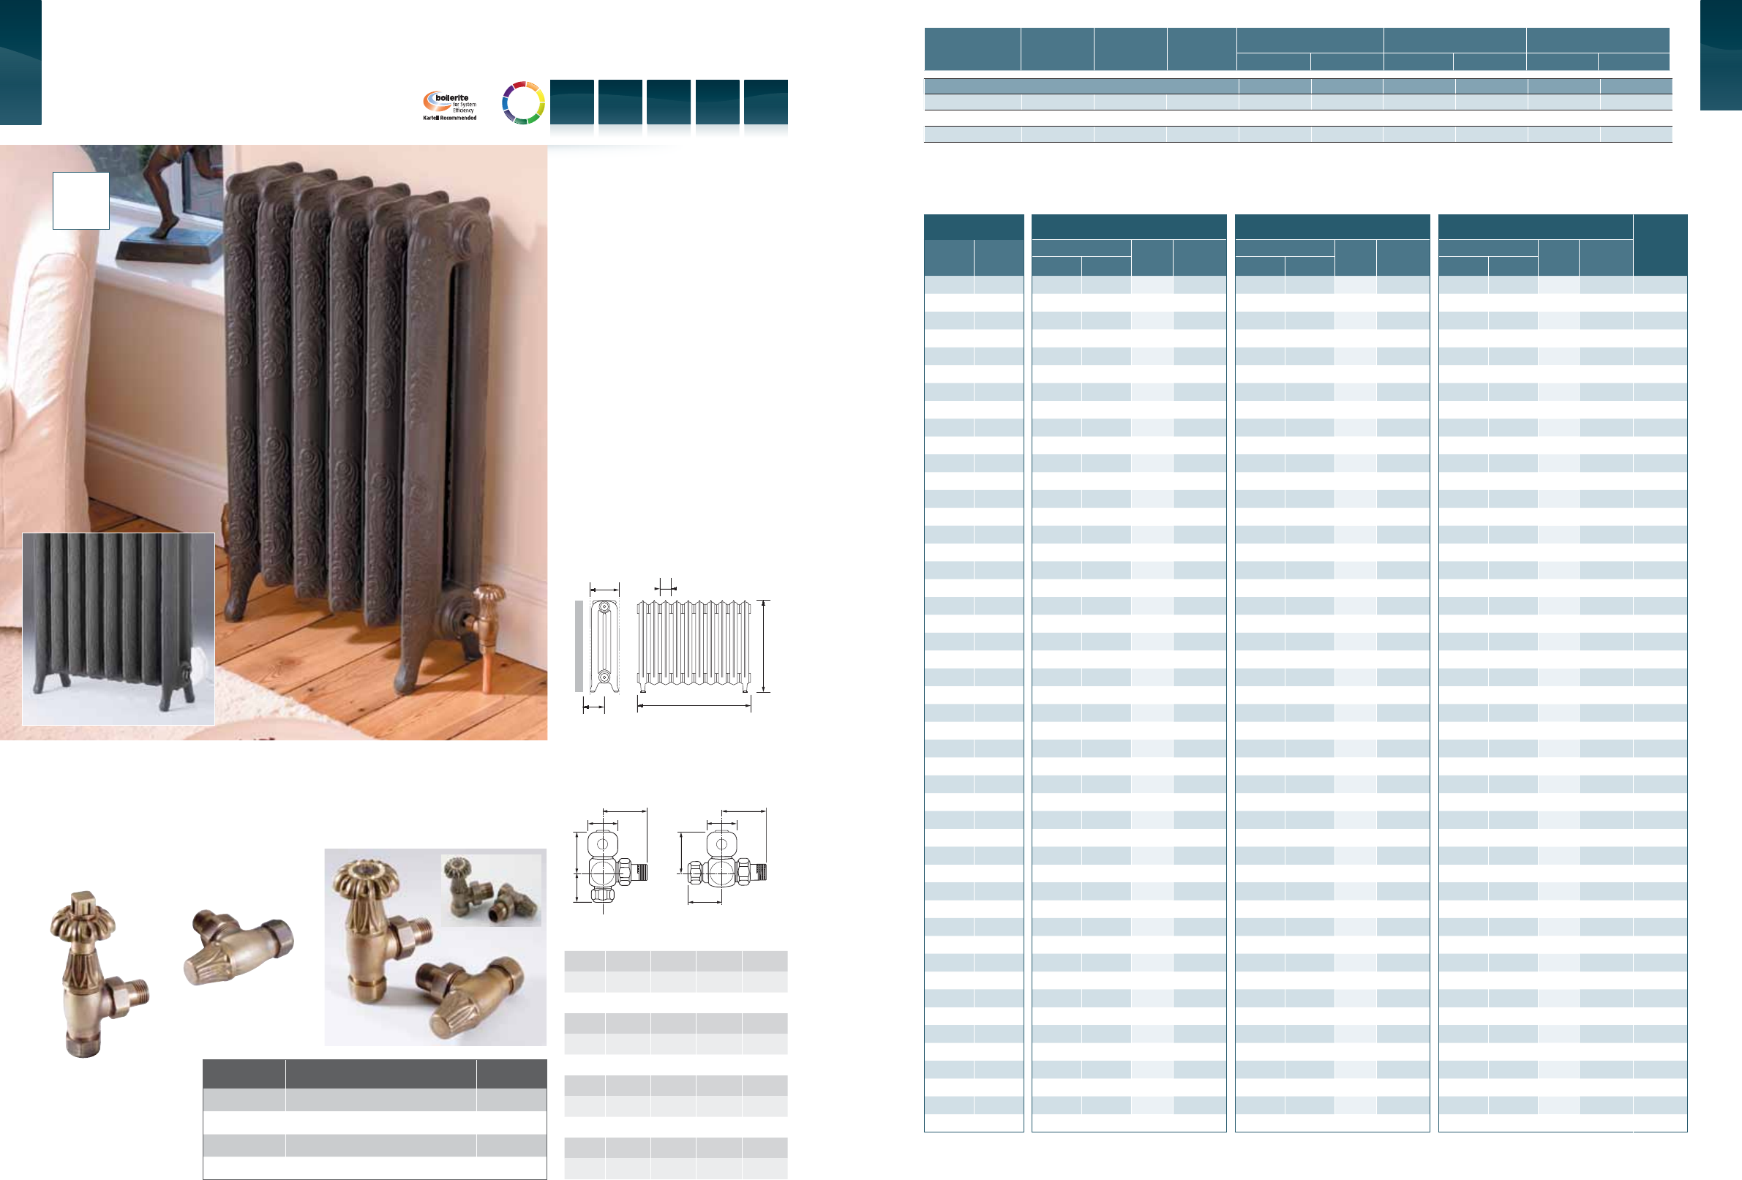Click the white square box on radiator photo
This screenshot has height=1180, width=1742.
pos(81,201)
